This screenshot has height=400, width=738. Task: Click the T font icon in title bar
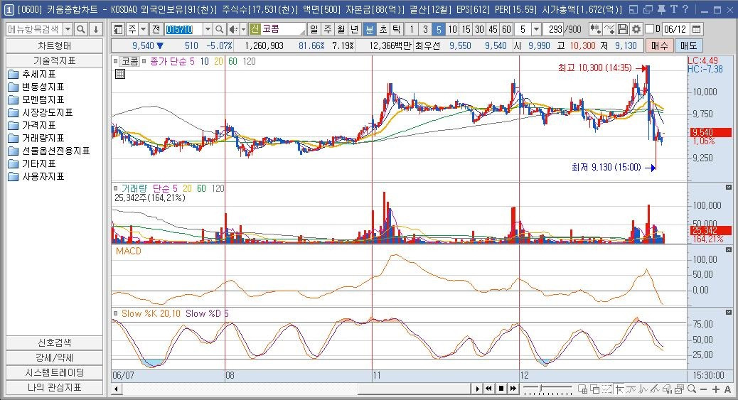coord(673,9)
